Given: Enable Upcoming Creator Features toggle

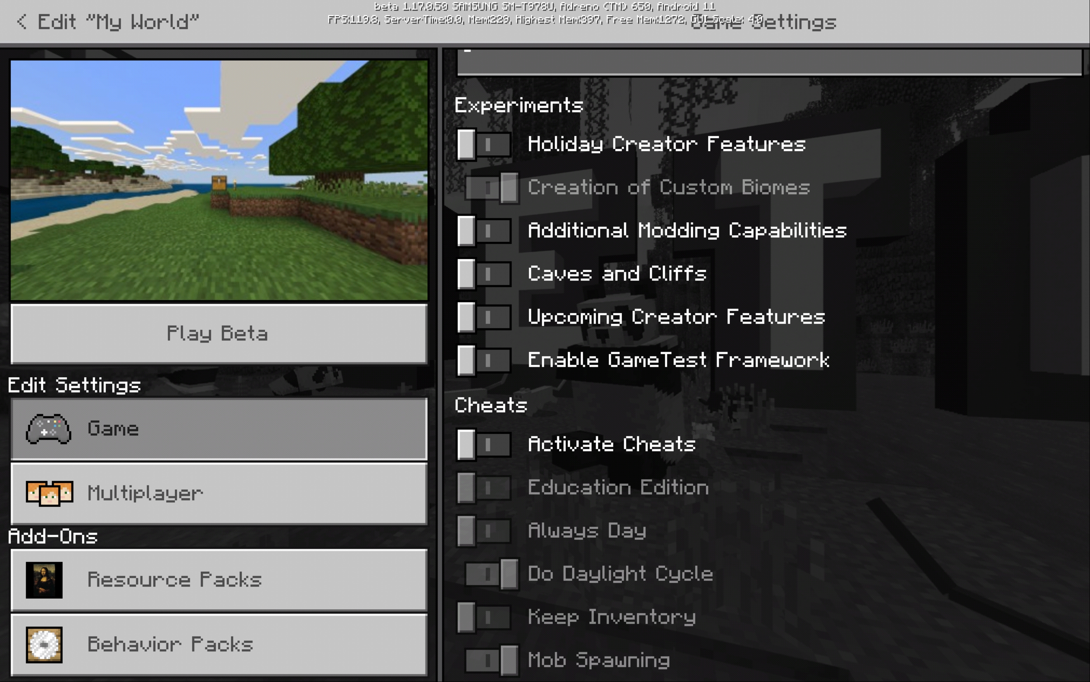Looking at the screenshot, I should [x=484, y=317].
